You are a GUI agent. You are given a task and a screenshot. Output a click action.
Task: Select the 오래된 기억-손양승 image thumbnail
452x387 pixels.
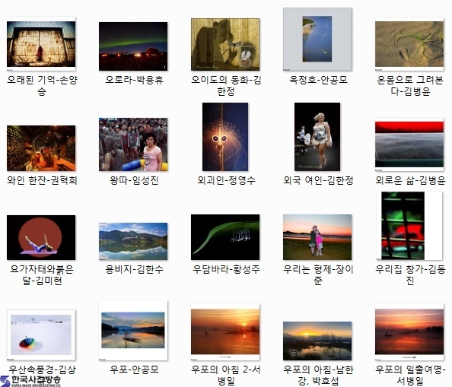pyautogui.click(x=41, y=44)
